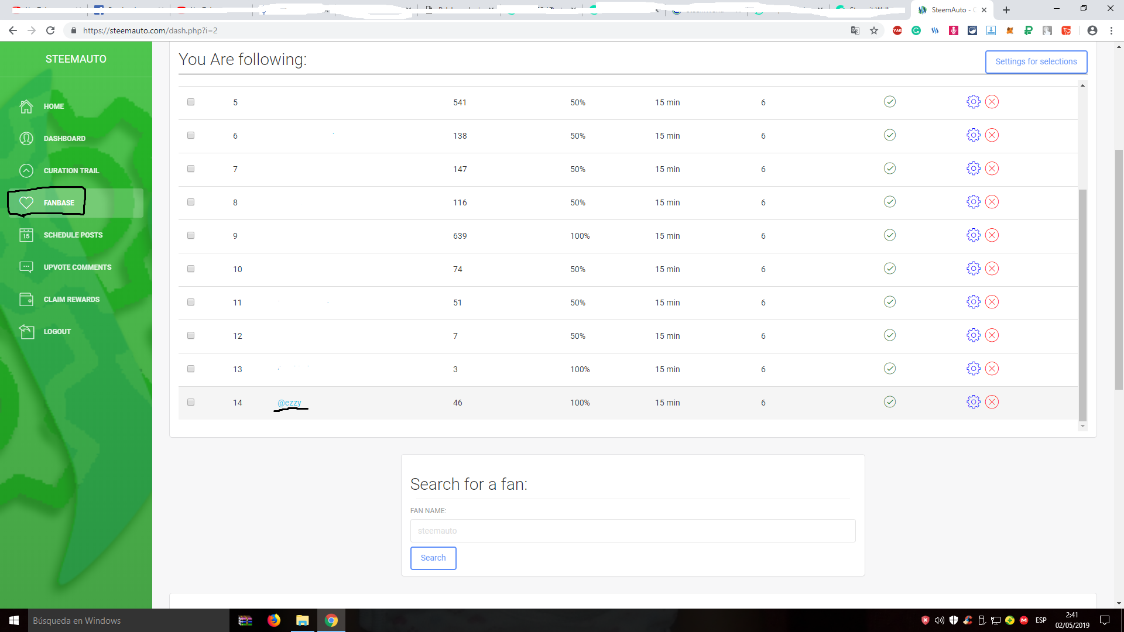1124x632 pixels.
Task: Click Settings for selections button
Action: pos(1036,61)
